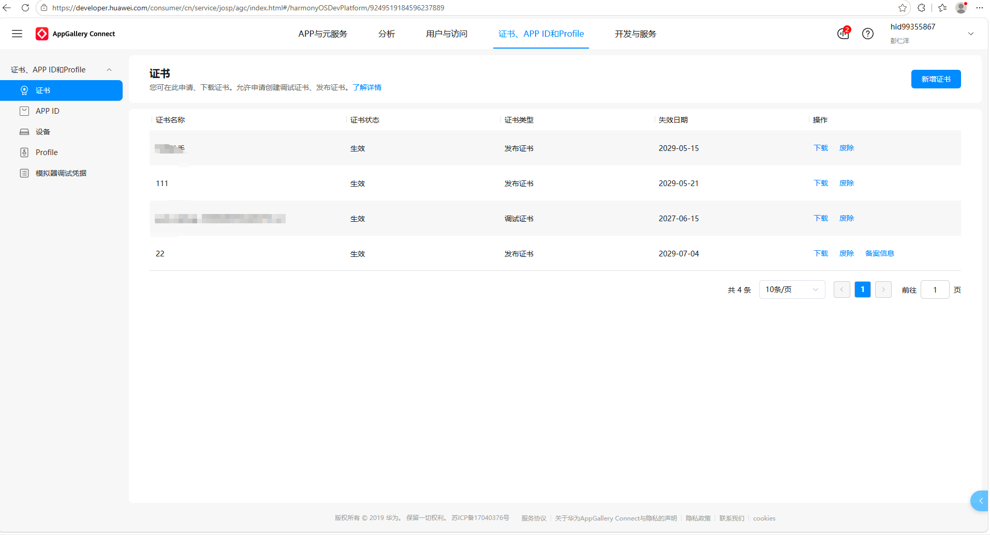
Task: Open the 隐私政策 footer link
Action: (698, 518)
